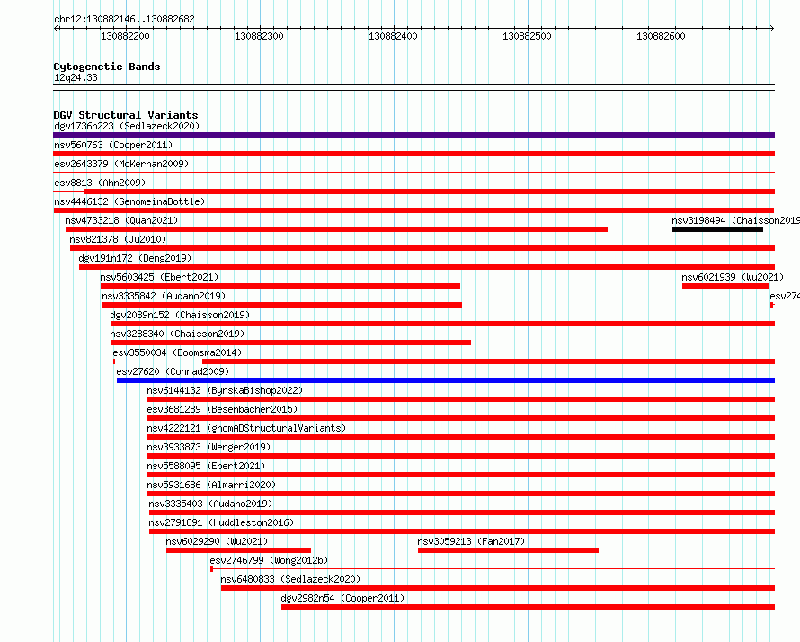Click nsv5931686 (Almarri2020) label
The height and width of the screenshot is (642, 800).
211,485
